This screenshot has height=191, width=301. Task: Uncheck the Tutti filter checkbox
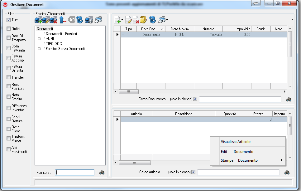(9, 20)
